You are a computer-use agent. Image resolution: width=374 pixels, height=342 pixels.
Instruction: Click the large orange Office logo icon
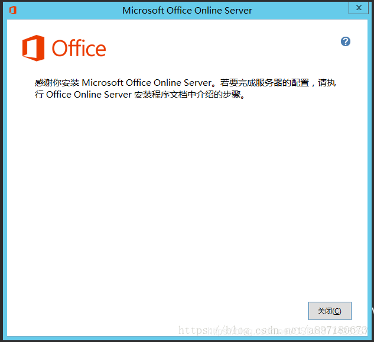[x=34, y=48]
